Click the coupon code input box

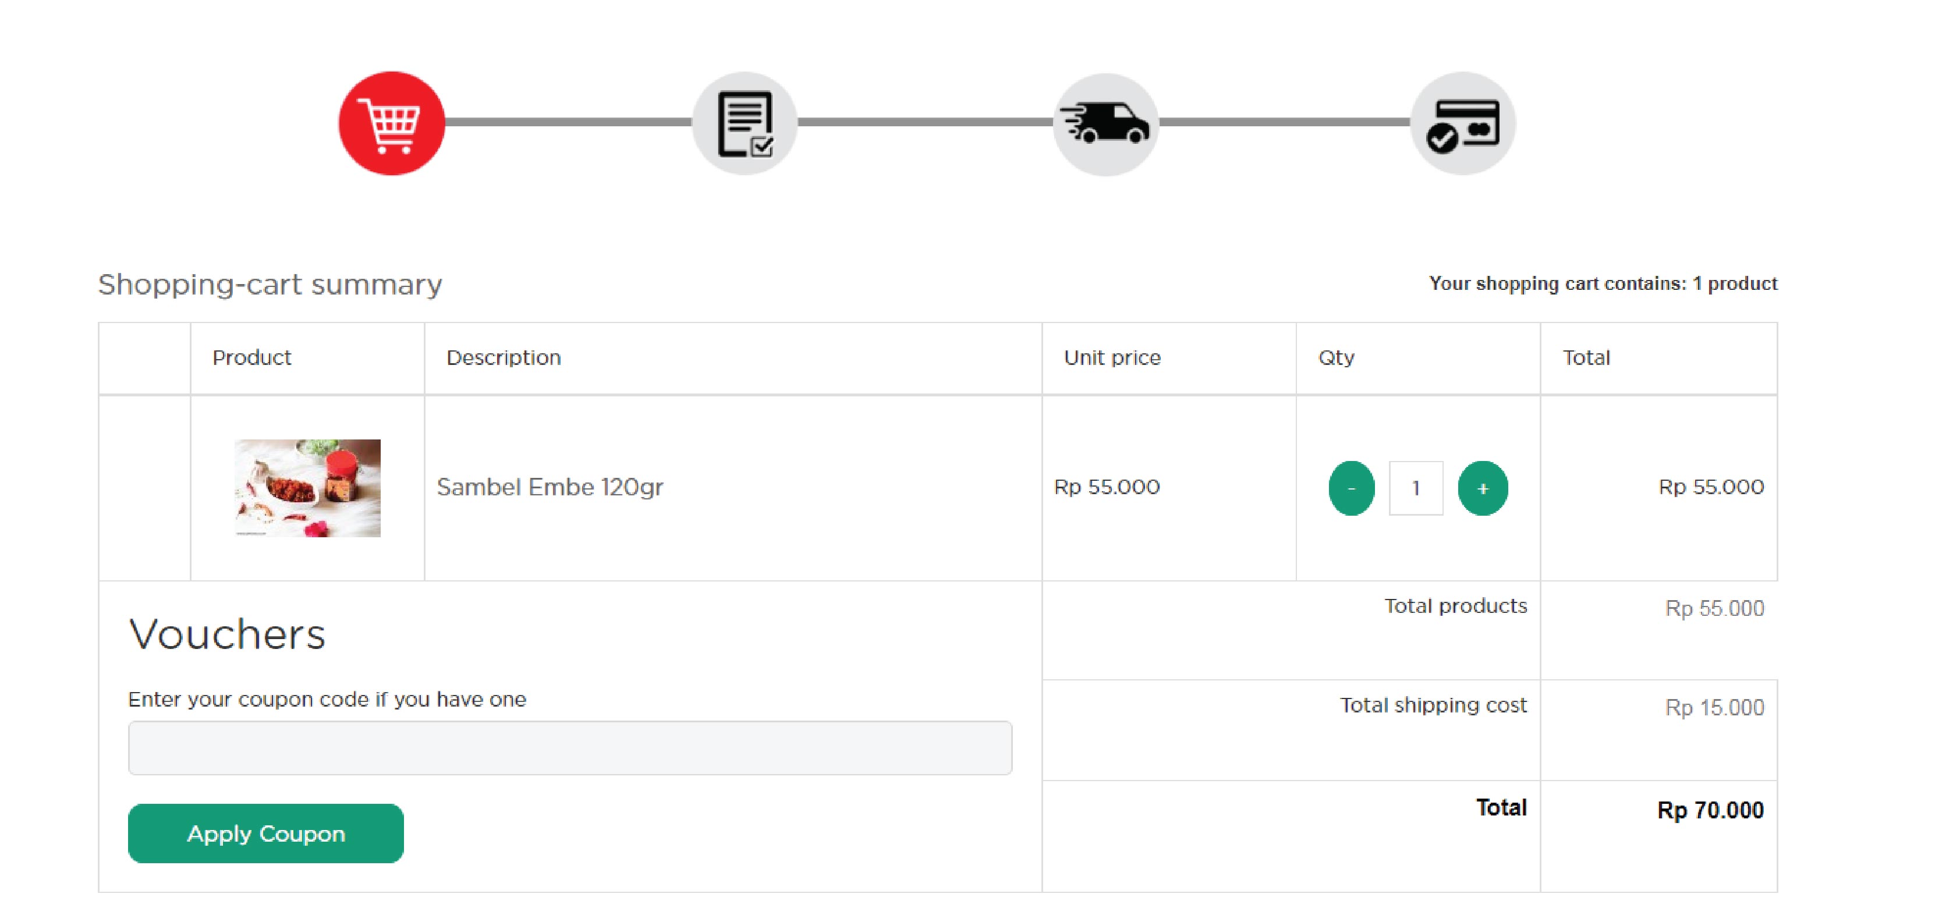tap(569, 747)
